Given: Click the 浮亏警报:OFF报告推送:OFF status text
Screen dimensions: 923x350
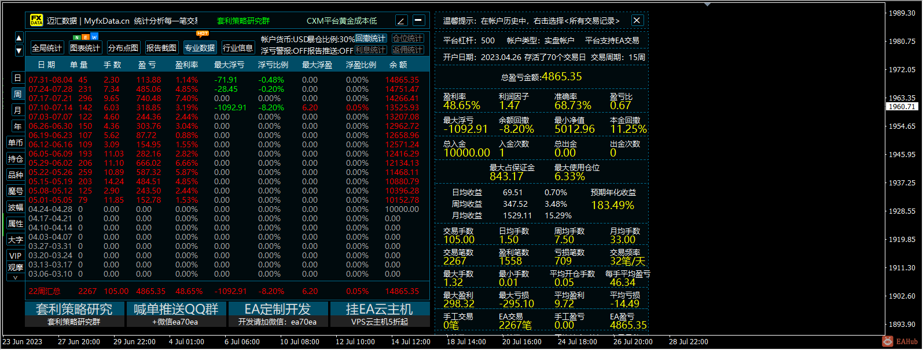Looking at the screenshot, I should (x=307, y=50).
